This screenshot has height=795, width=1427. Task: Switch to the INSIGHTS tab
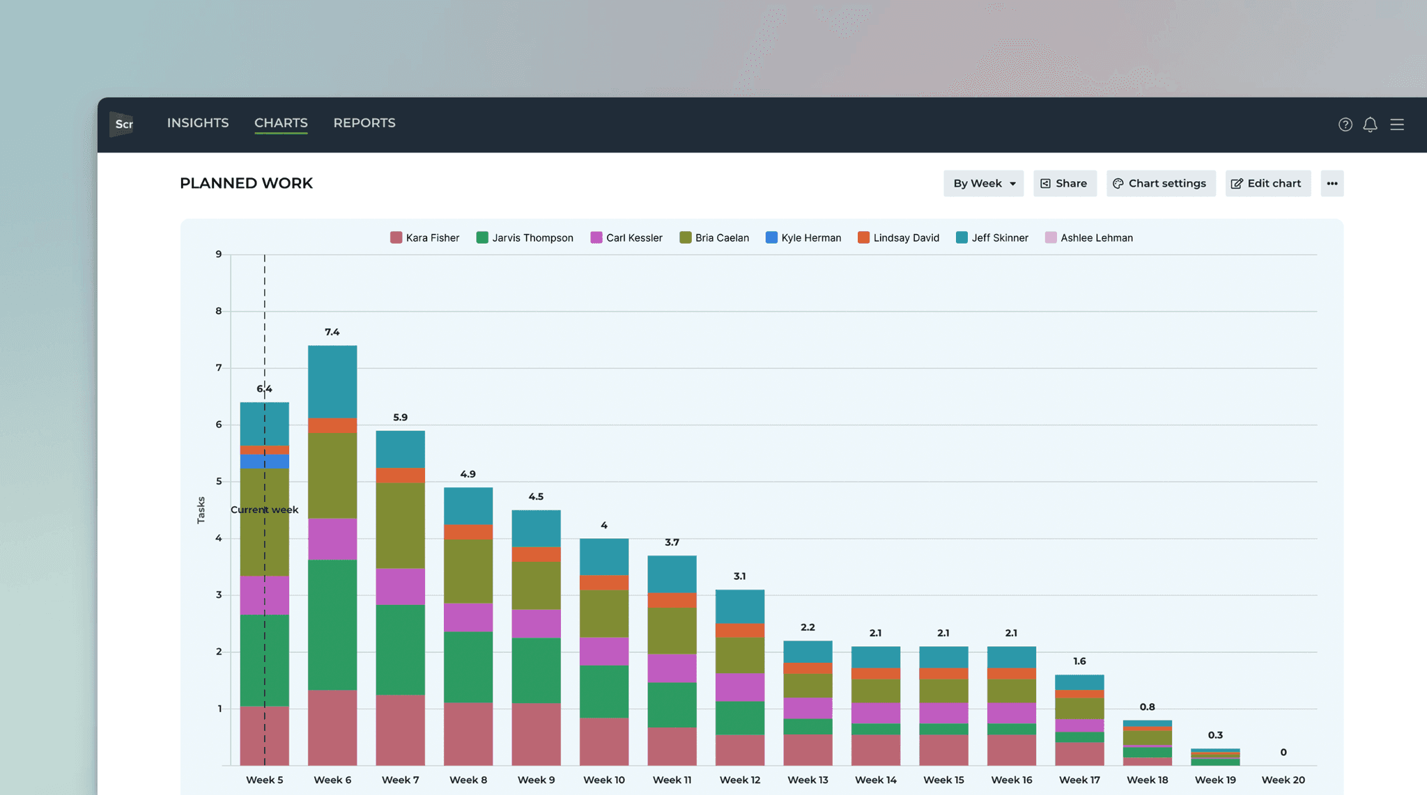[x=197, y=123]
